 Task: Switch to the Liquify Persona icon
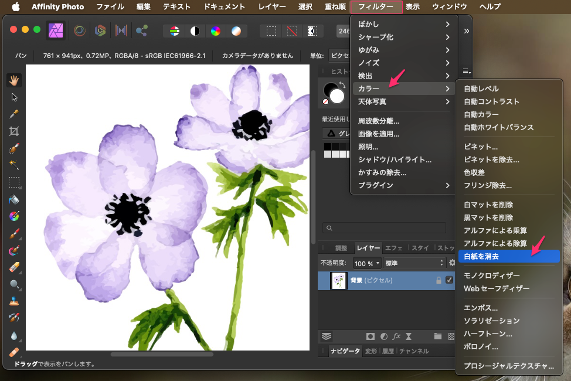click(80, 30)
